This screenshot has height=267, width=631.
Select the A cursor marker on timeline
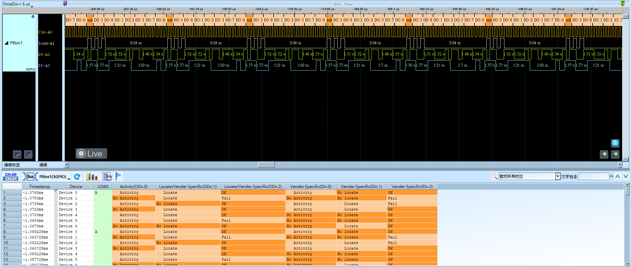coord(622,3)
